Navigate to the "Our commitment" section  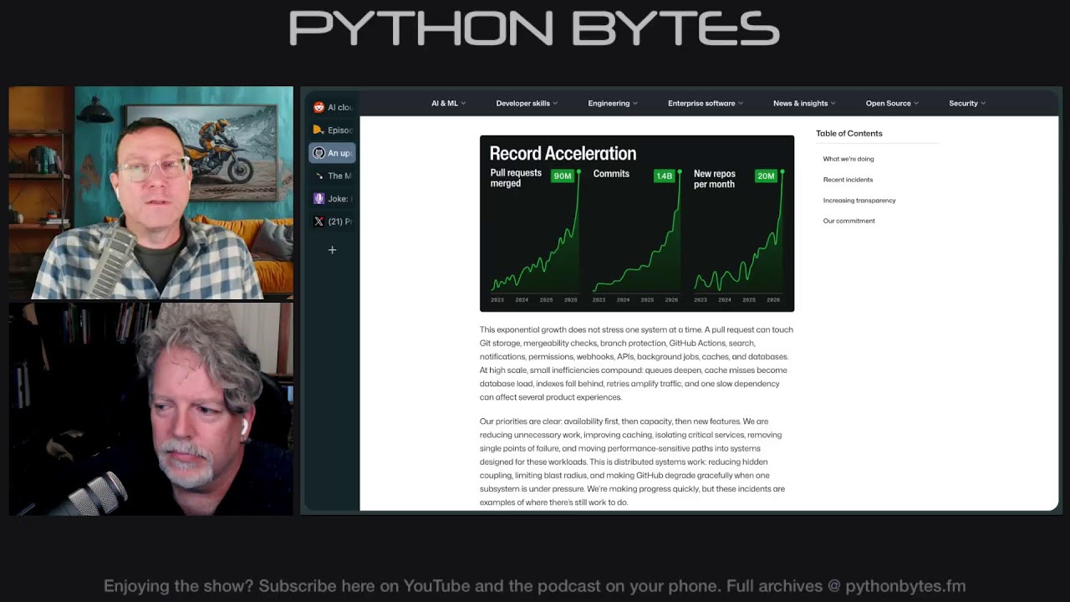[x=849, y=221]
